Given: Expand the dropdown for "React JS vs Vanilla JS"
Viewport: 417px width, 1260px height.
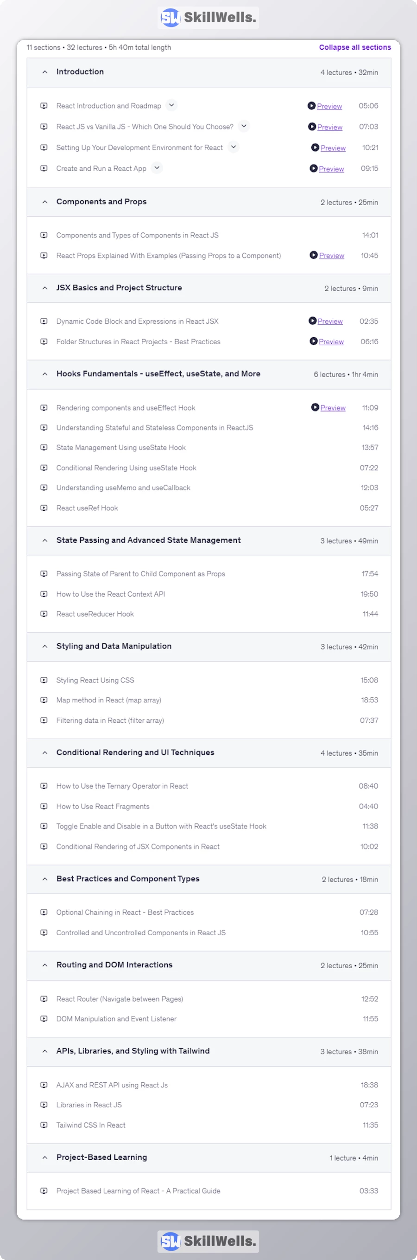Looking at the screenshot, I should click(x=244, y=126).
